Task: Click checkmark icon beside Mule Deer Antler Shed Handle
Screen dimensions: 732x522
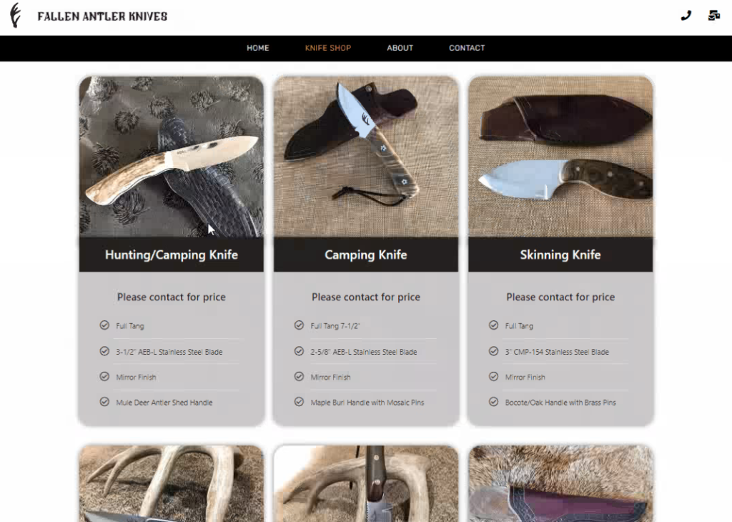Action: pos(104,402)
